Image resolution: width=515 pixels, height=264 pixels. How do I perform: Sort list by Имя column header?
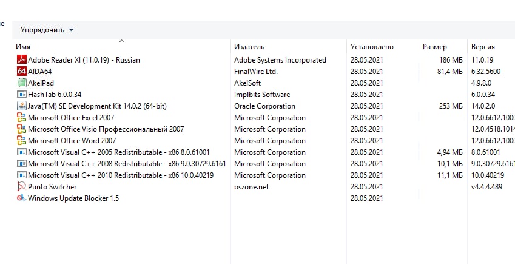point(23,47)
